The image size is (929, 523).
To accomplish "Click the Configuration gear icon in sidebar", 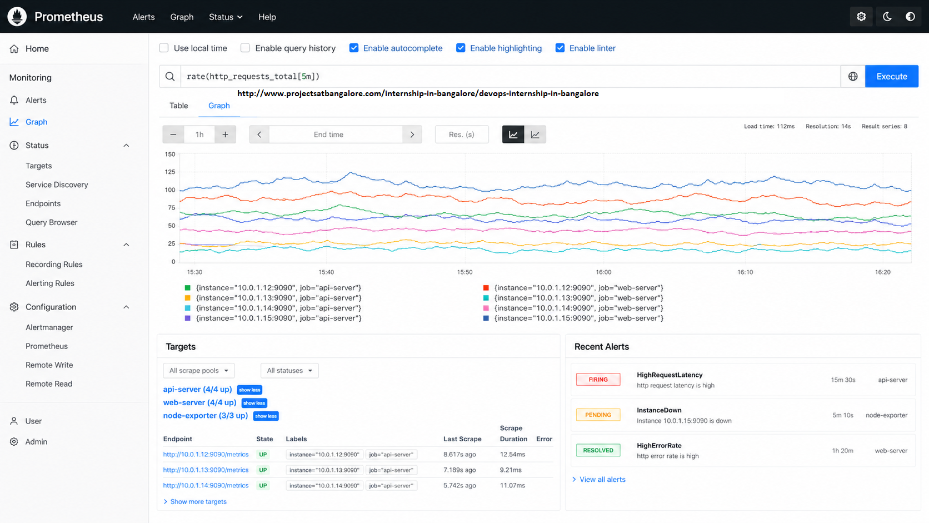I will coord(14,307).
